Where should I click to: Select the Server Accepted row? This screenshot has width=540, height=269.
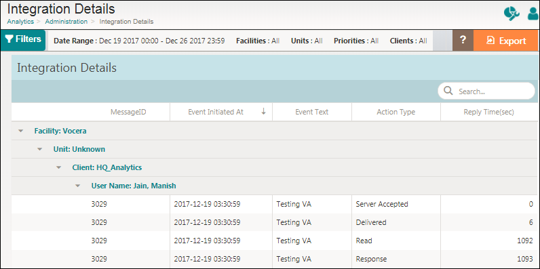275,204
